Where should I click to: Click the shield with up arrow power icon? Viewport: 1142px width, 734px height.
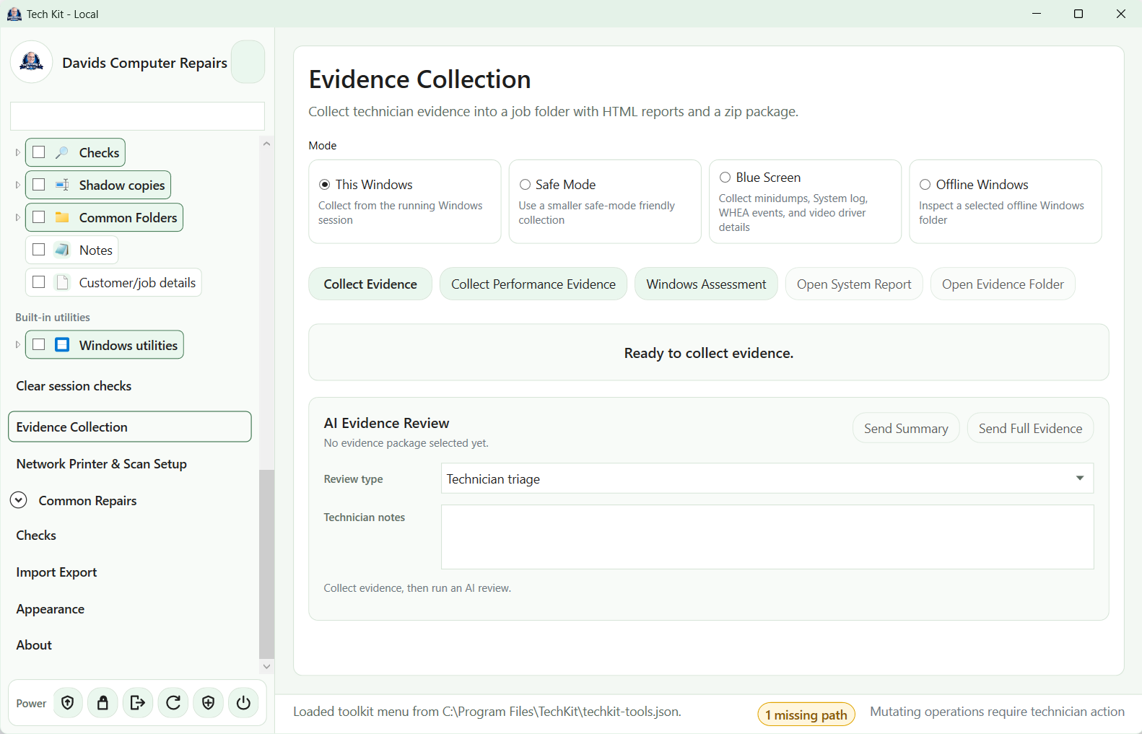pos(68,703)
